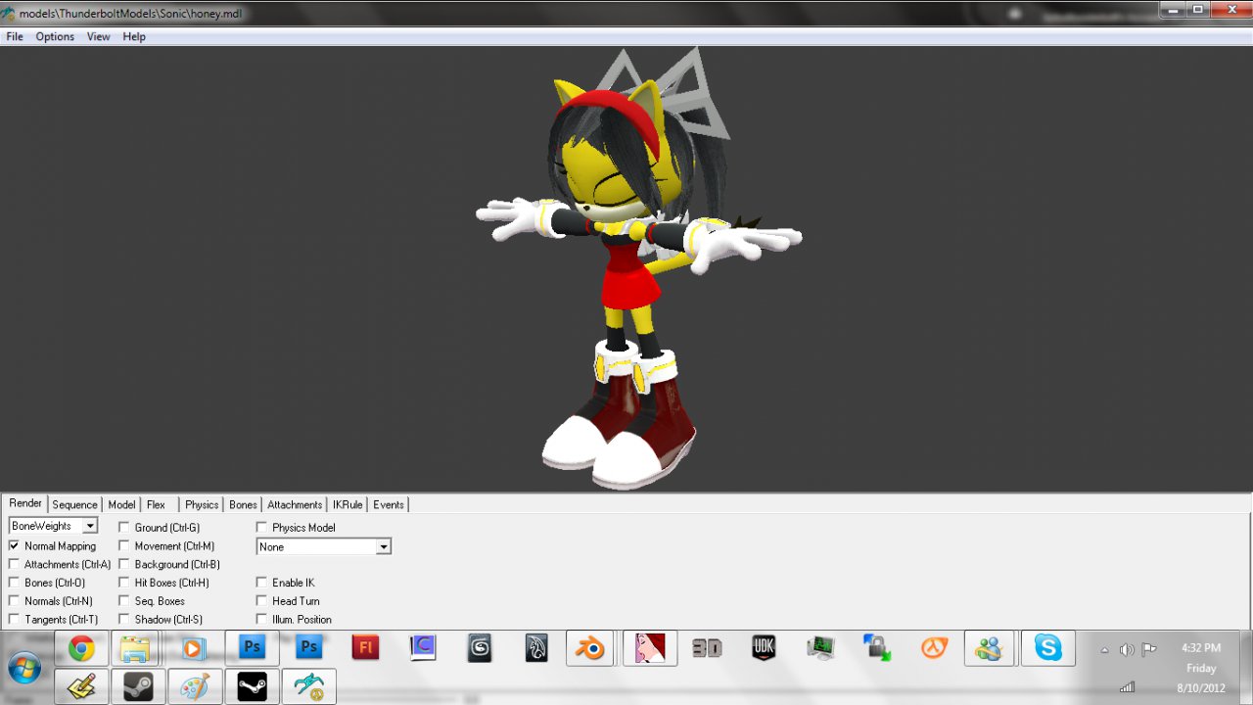The image size is (1253, 705).
Task: Open the anime character taskbar icon
Action: 650,648
